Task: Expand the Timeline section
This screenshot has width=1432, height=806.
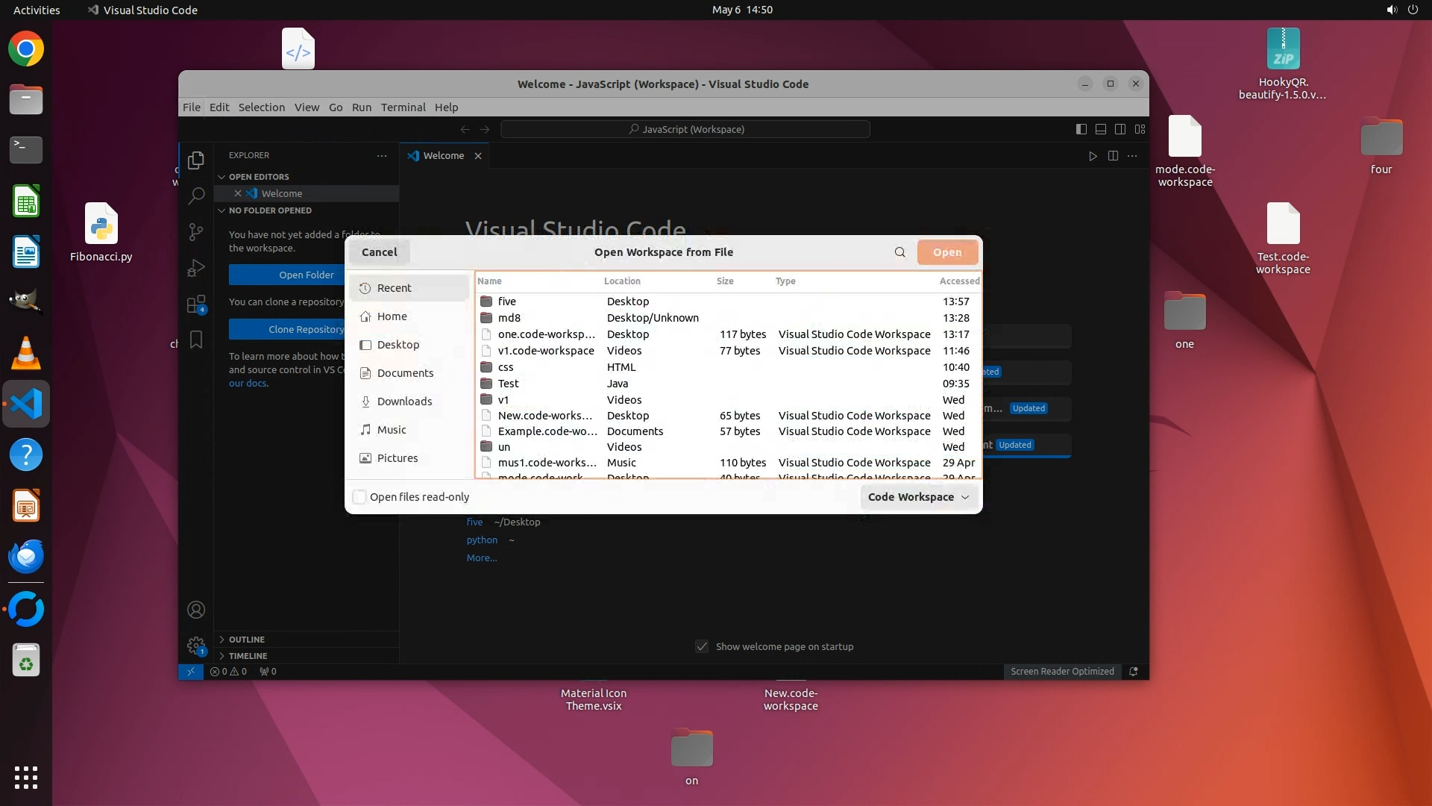Action: coord(248,656)
